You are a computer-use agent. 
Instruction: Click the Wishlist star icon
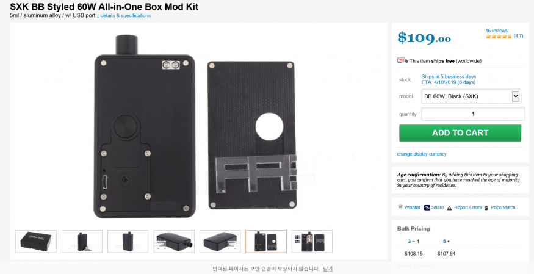pos(400,207)
